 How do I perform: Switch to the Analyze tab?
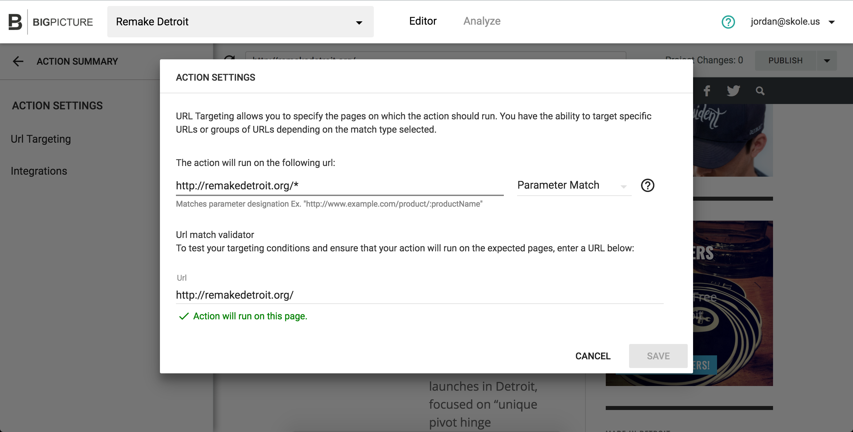point(482,21)
